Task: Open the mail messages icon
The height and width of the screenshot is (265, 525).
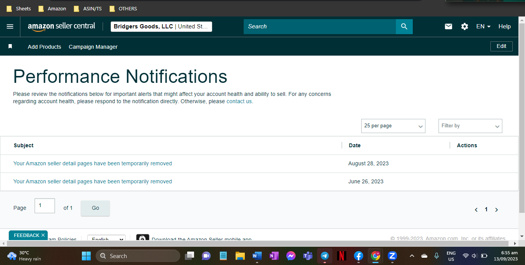Action: (x=449, y=26)
